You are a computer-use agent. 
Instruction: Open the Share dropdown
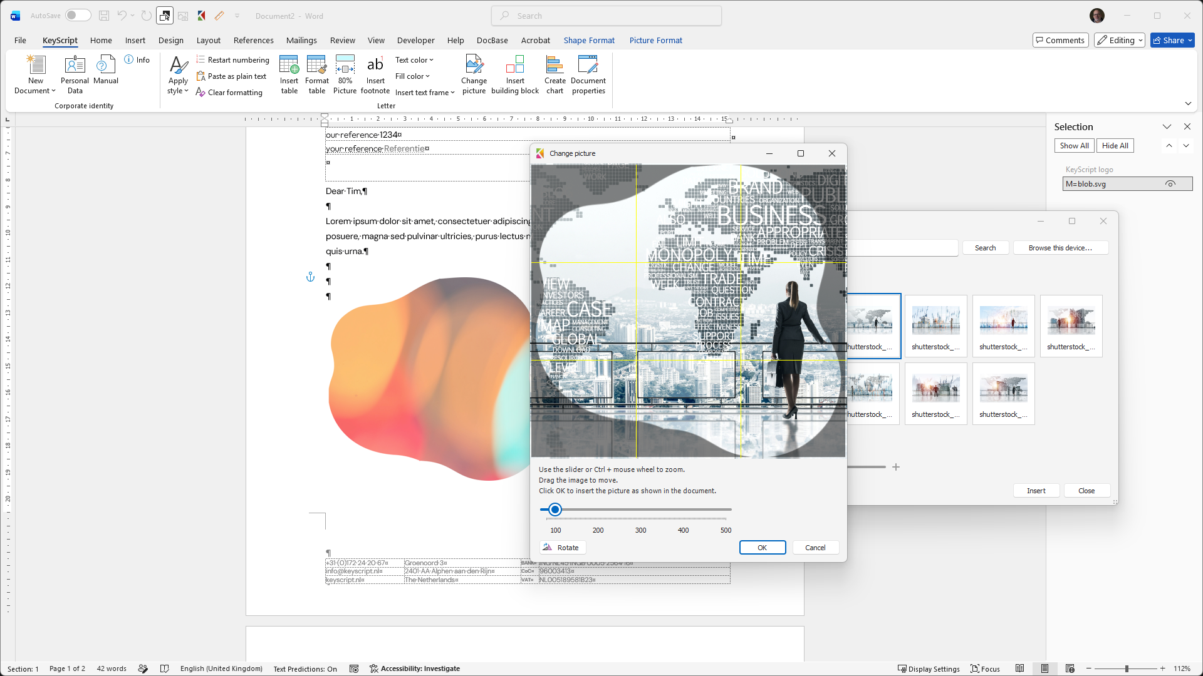point(1172,40)
